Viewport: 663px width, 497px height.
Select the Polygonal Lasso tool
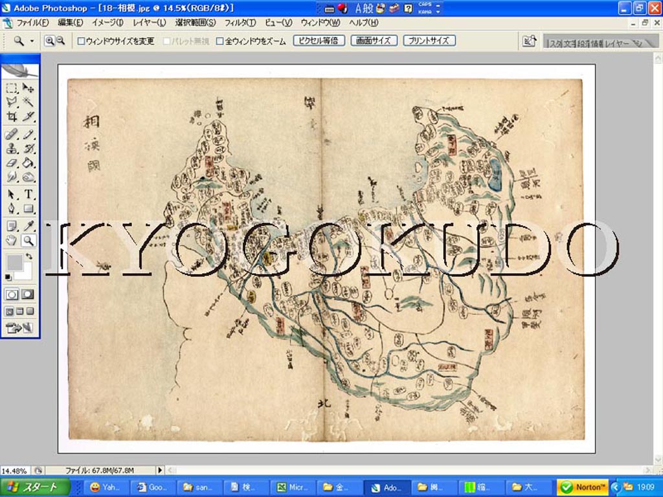12,102
